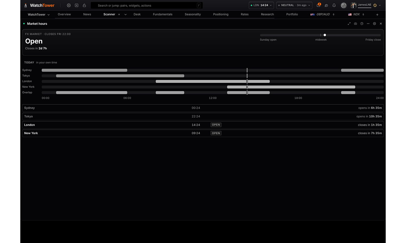Viewport: 406px width, 243px height.
Task: Take a snapshot with the camera icon
Action: tap(355, 24)
